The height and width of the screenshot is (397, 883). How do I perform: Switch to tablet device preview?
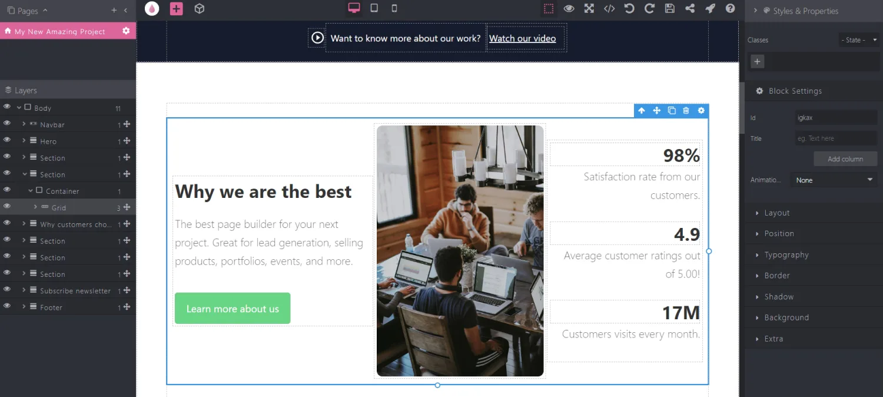pyautogui.click(x=374, y=8)
